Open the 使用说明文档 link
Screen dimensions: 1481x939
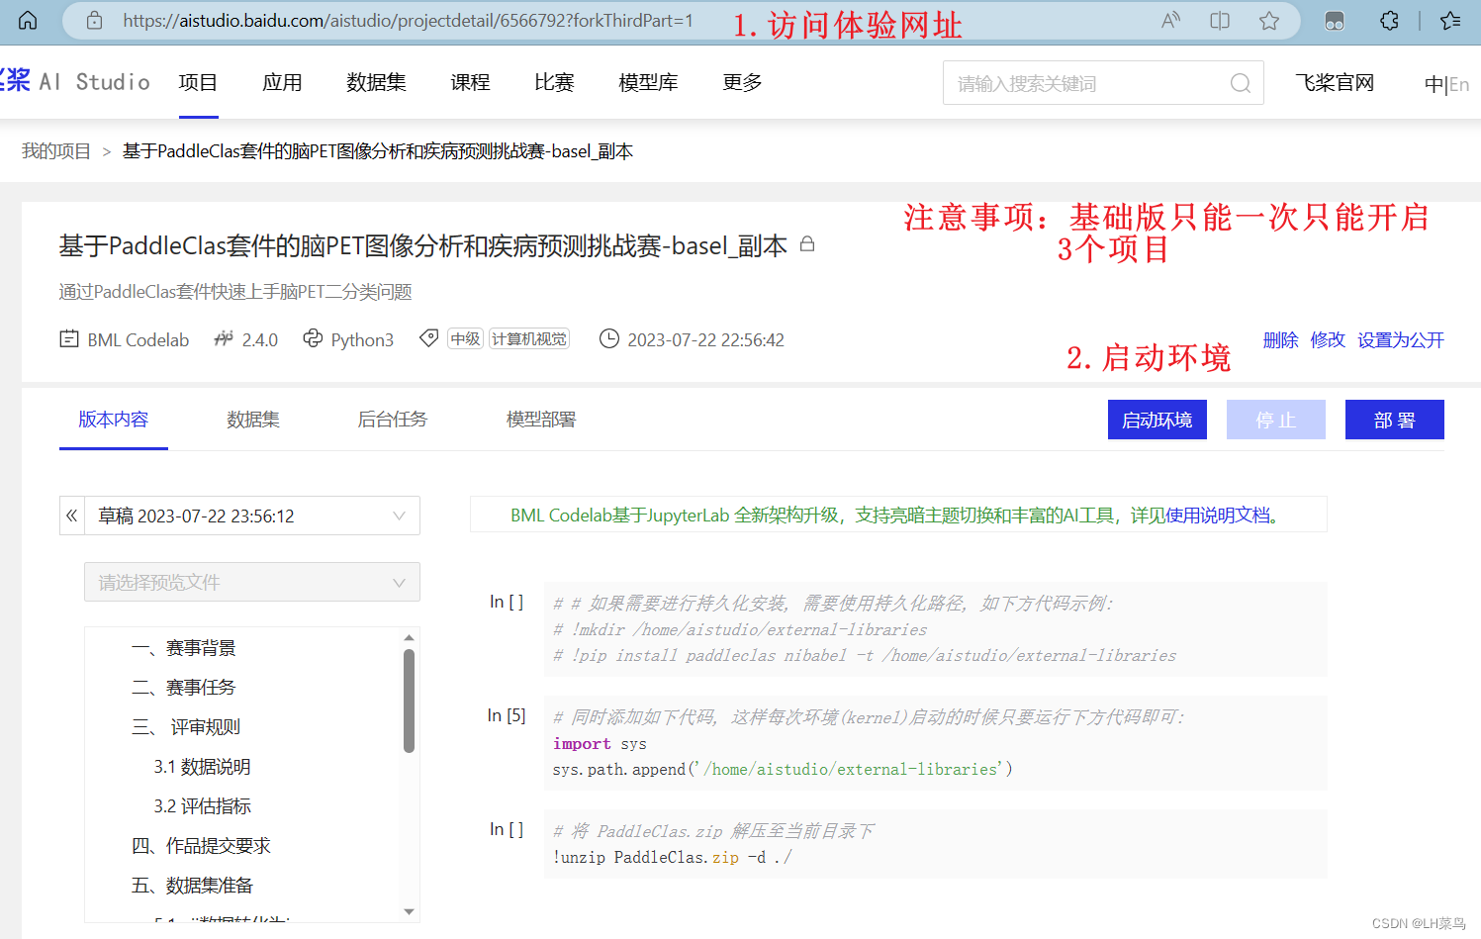[1217, 516]
